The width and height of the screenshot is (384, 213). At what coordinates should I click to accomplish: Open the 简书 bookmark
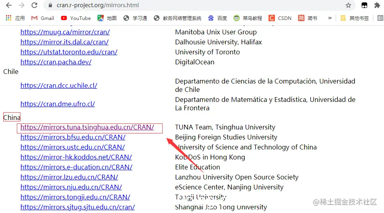pyautogui.click(x=308, y=18)
